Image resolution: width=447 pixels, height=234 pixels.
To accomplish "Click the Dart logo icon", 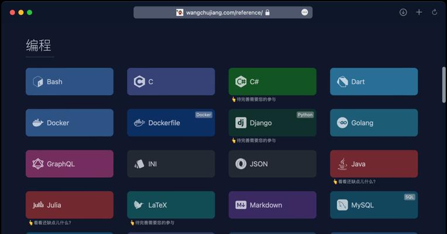I will click(342, 82).
